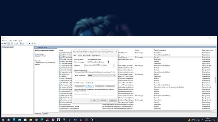Expand hidden system tray icons chevron
This screenshot has width=218, height=122.
pos(203,120)
